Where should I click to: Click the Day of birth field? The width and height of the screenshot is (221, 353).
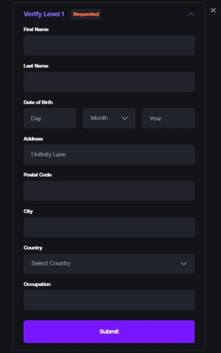tap(50, 118)
